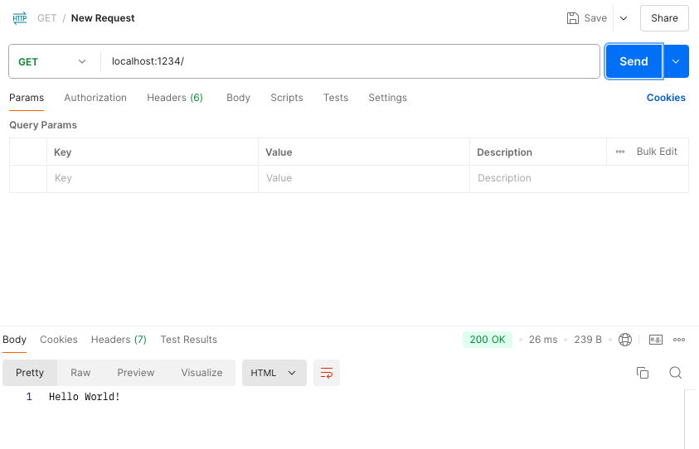Click the New Request title
This screenshot has height=449, width=699.
point(103,18)
